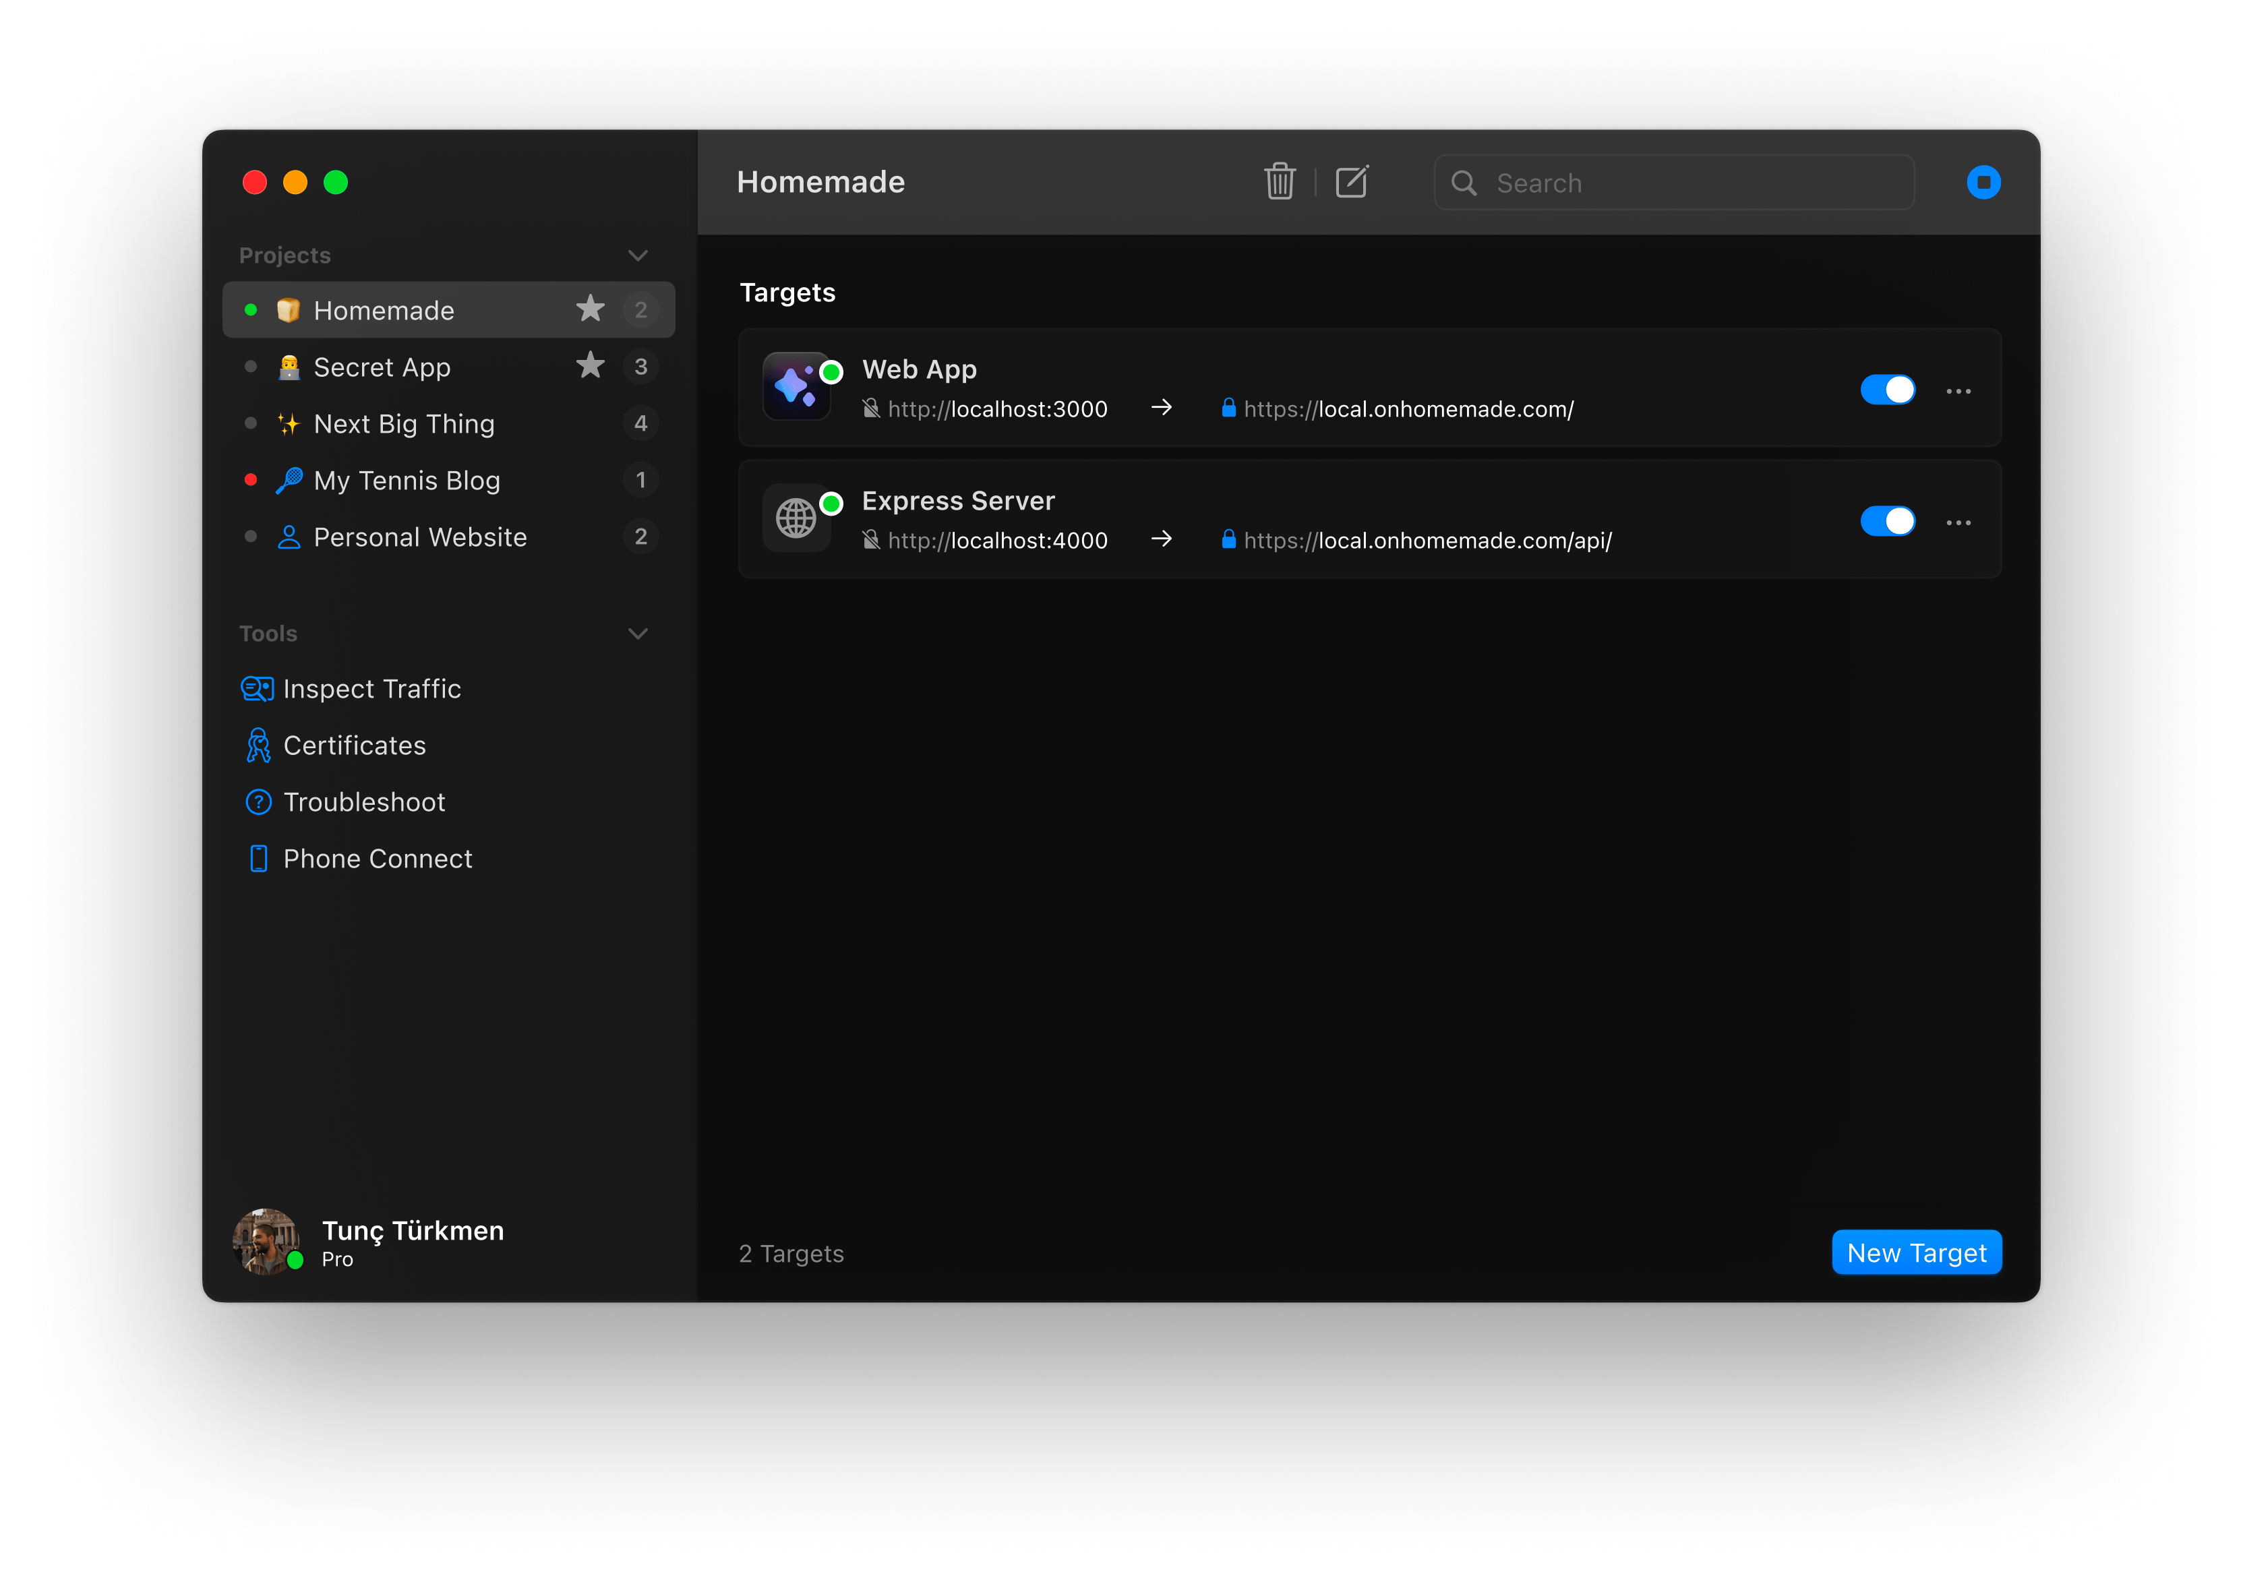Open Express Server more options ellipsis

[x=1958, y=522]
